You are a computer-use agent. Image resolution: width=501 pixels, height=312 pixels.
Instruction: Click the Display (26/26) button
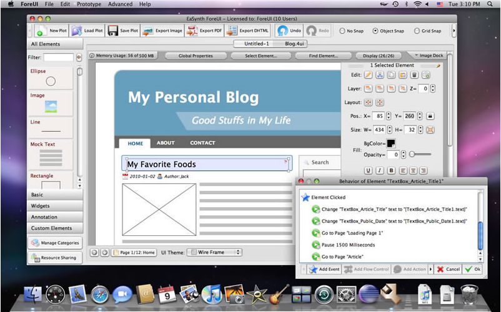379,56
